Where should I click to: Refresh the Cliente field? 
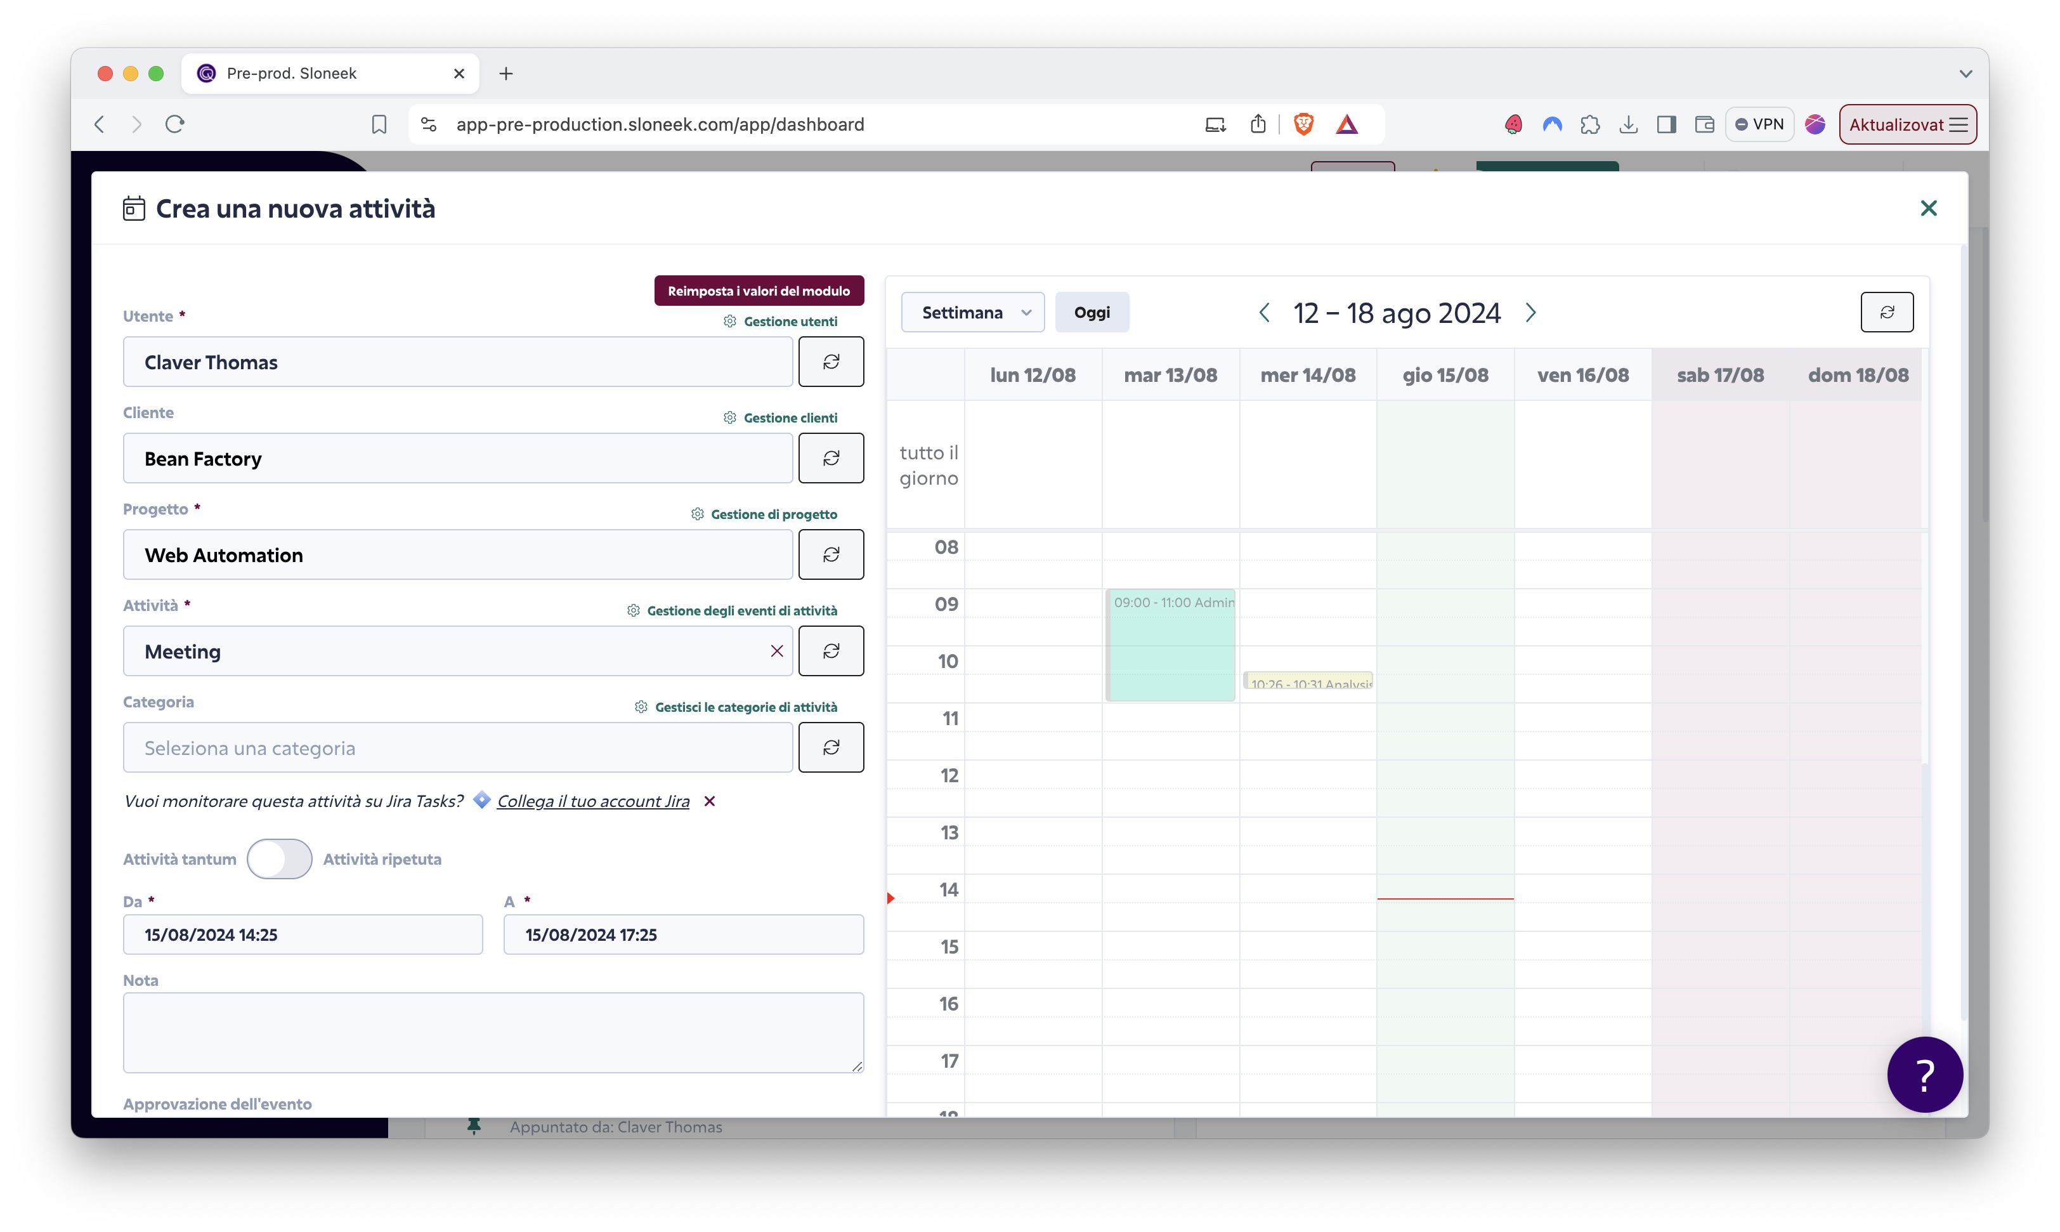pos(831,458)
